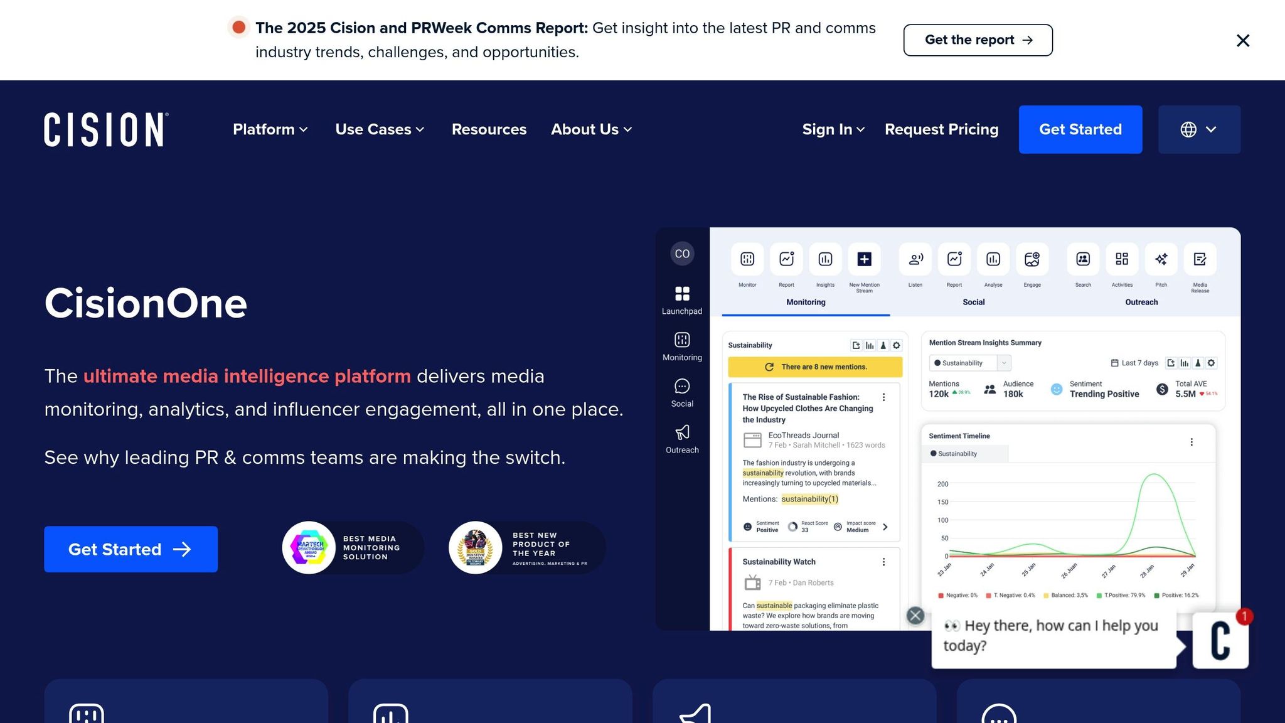This screenshot has height=723, width=1285.
Task: Click Request Pricing link
Action: [x=941, y=129]
